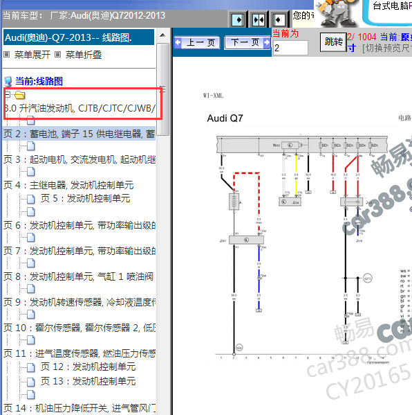This screenshot has height=415, width=412.
Task: Open 页 13 : 发动机控制单元
Action: [88, 381]
